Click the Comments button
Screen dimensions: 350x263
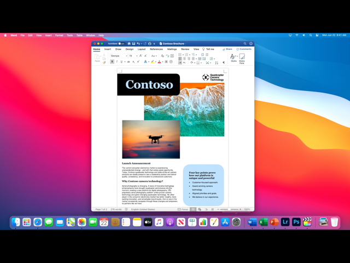[x=244, y=49]
